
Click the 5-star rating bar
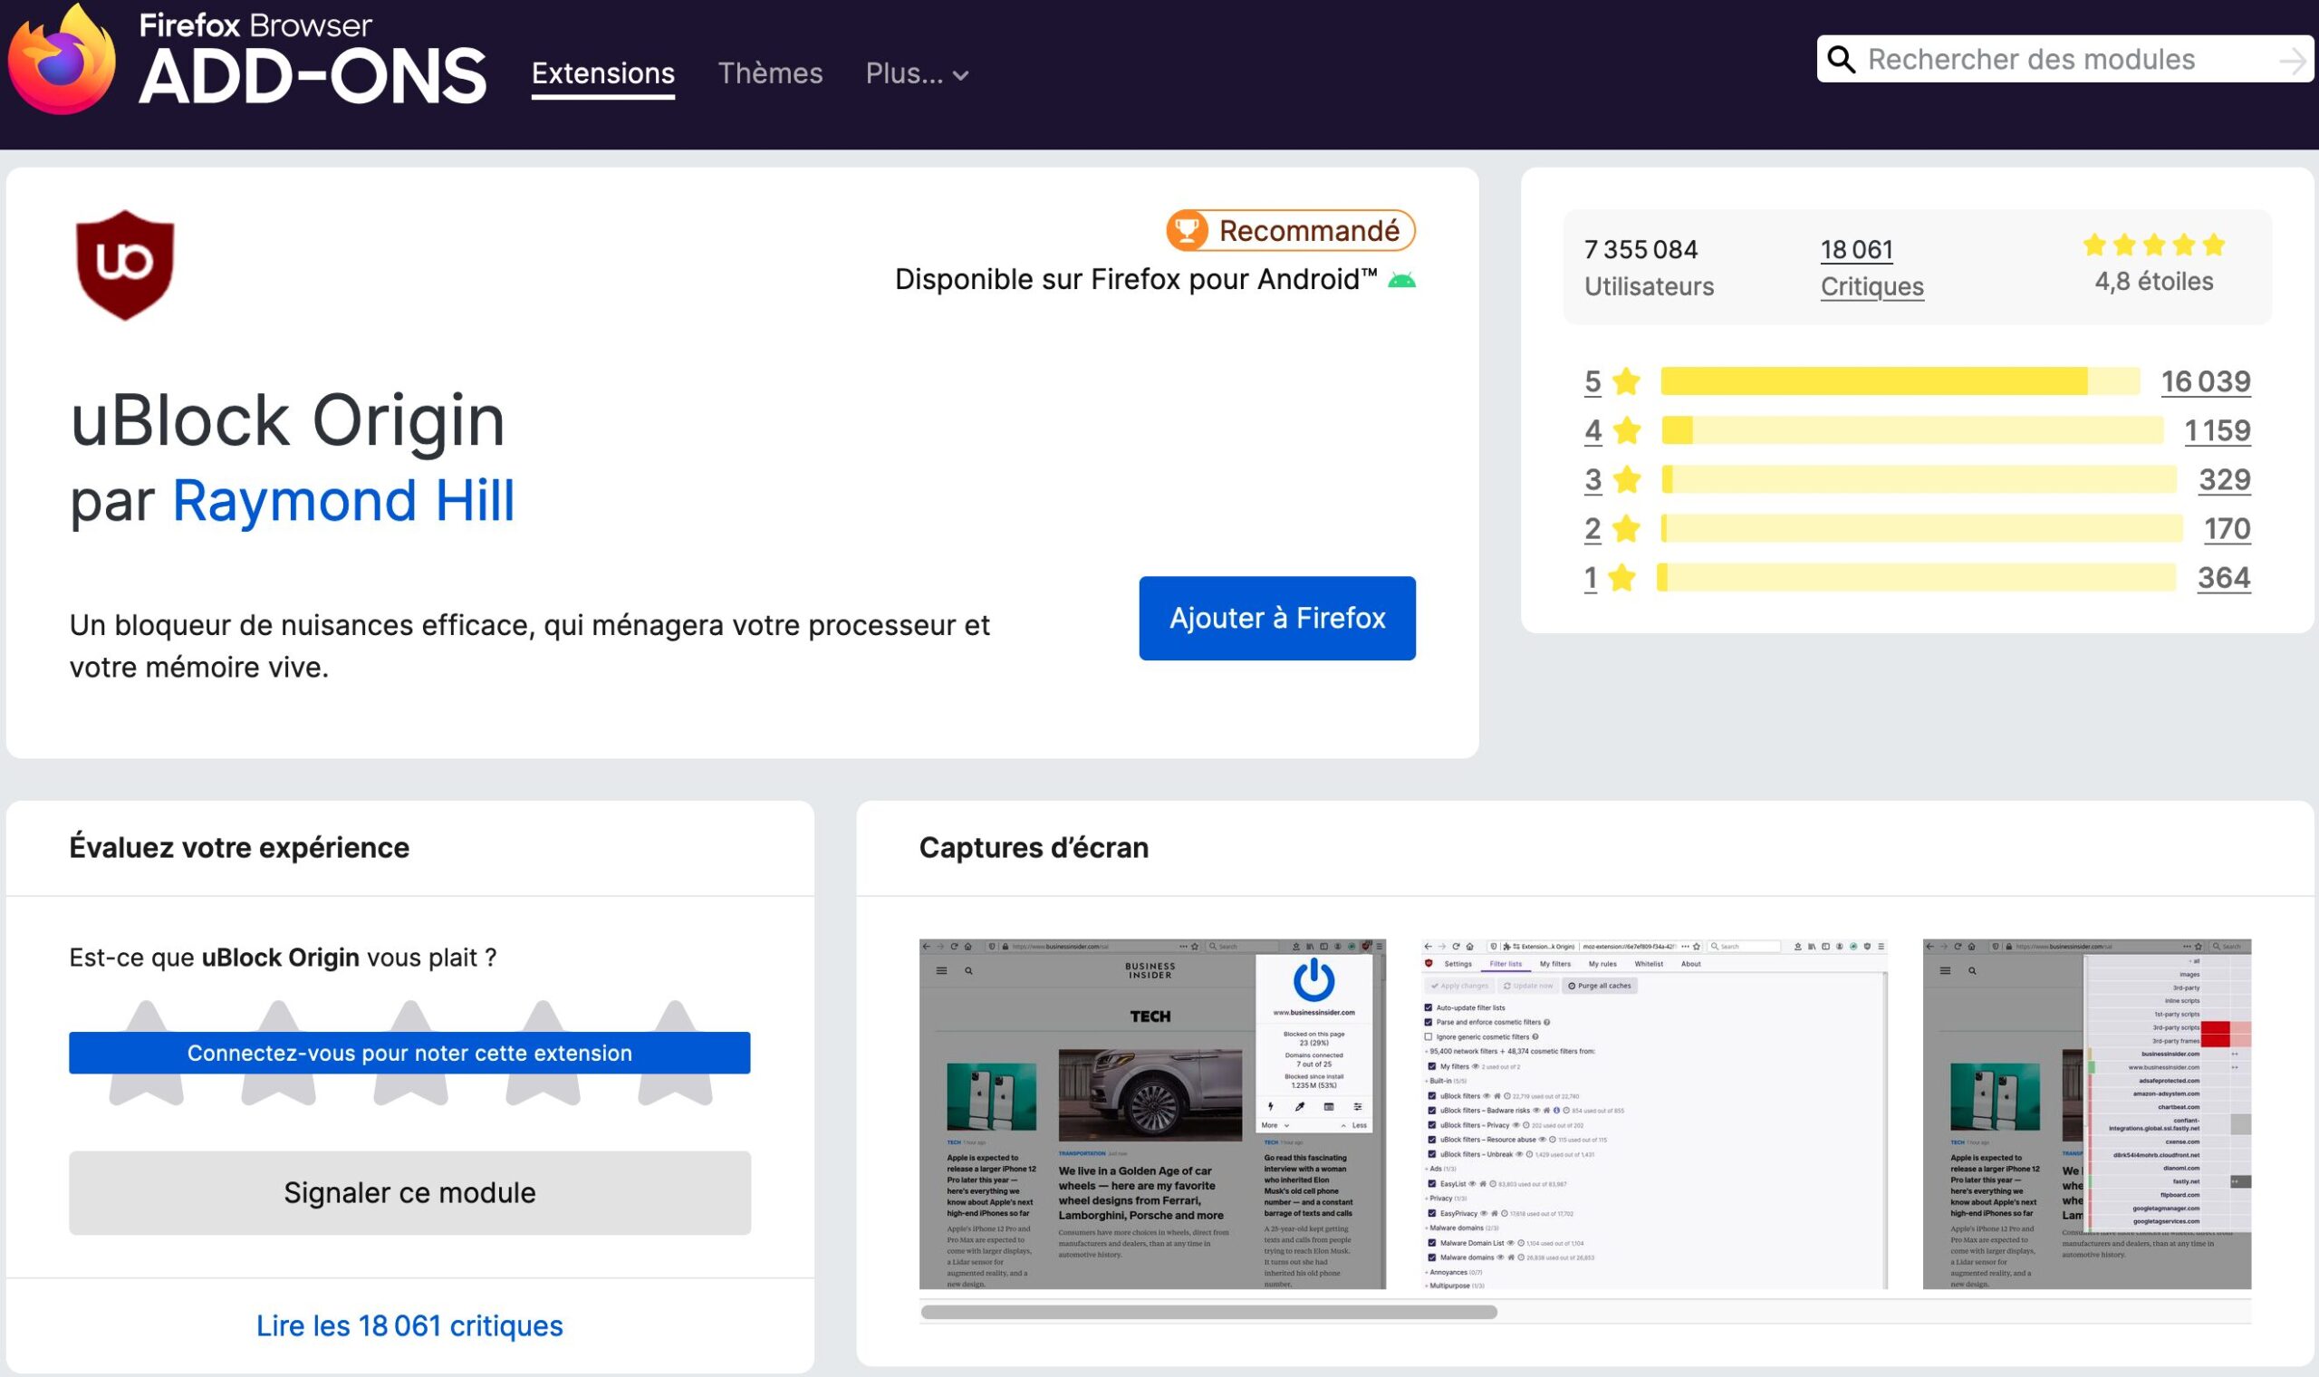(x=1900, y=381)
